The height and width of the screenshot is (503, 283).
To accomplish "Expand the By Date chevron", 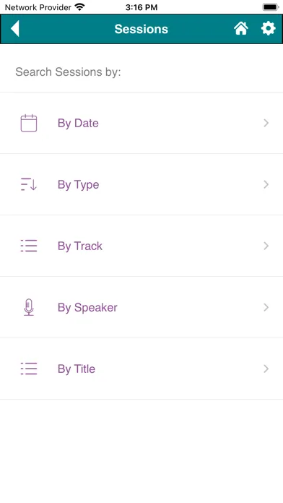I will pos(266,123).
